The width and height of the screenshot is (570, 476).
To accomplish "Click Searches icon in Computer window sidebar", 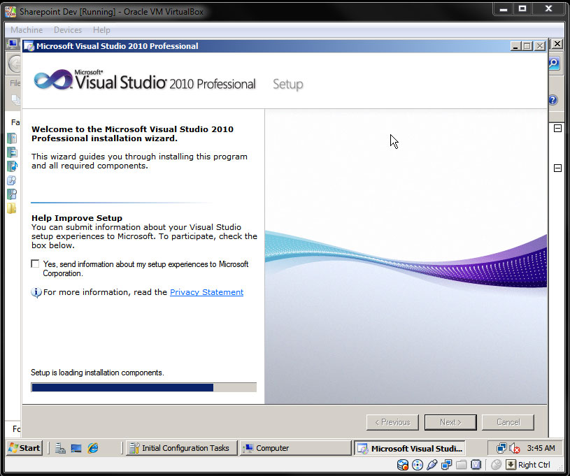I will [x=12, y=194].
